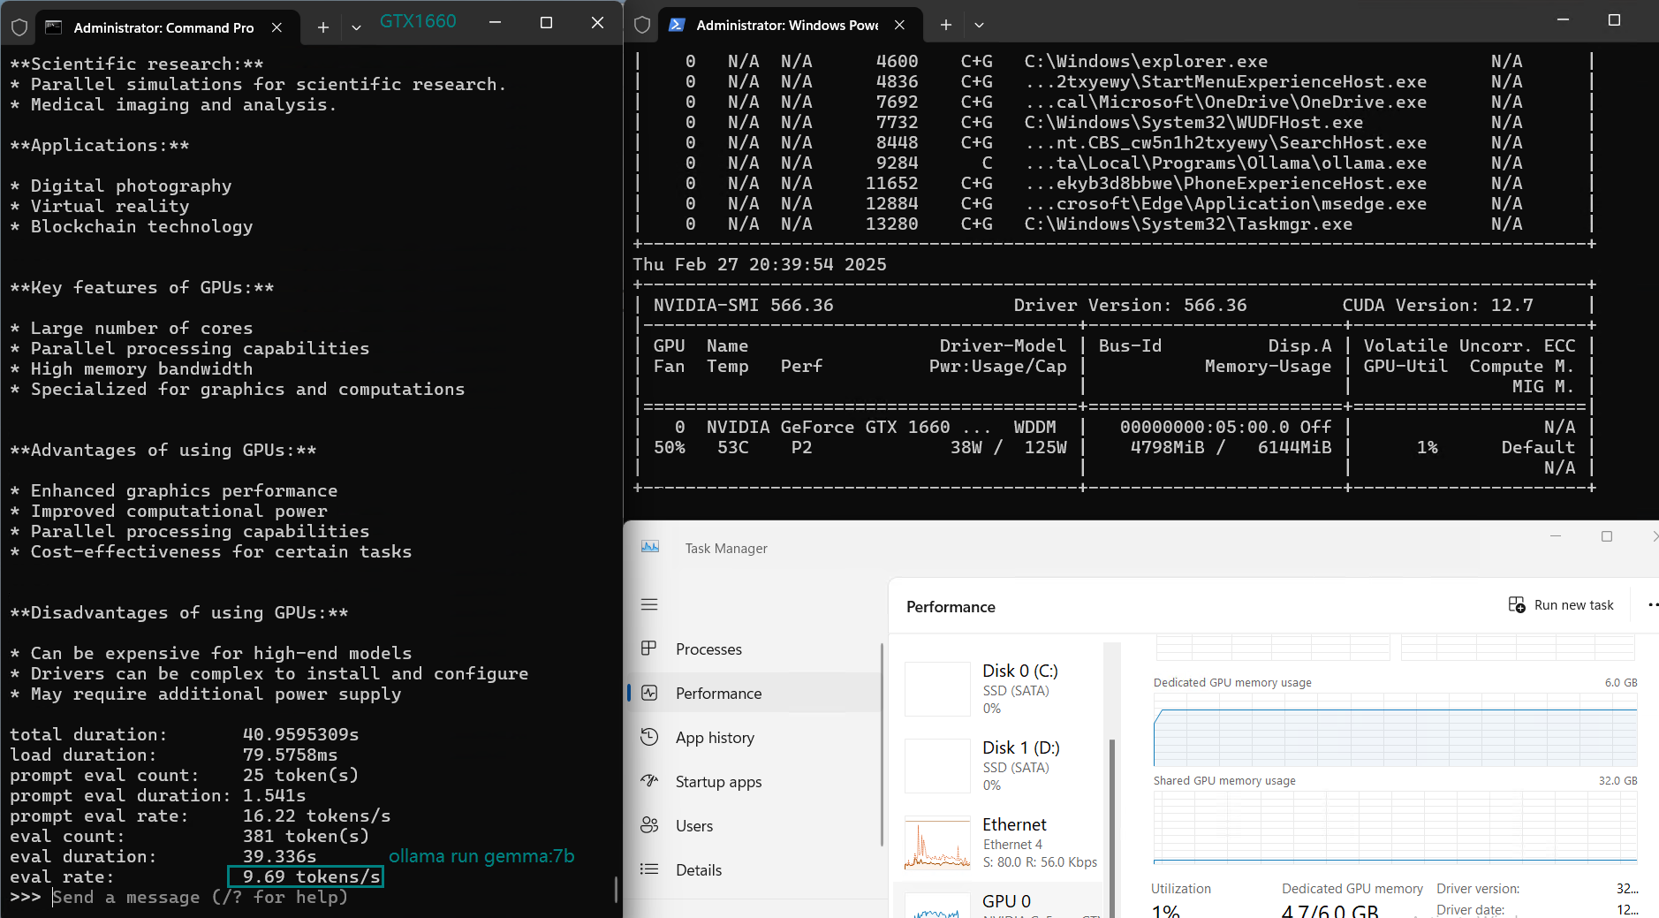Open App history in Task Manager
The height and width of the screenshot is (918, 1659).
coord(714,738)
